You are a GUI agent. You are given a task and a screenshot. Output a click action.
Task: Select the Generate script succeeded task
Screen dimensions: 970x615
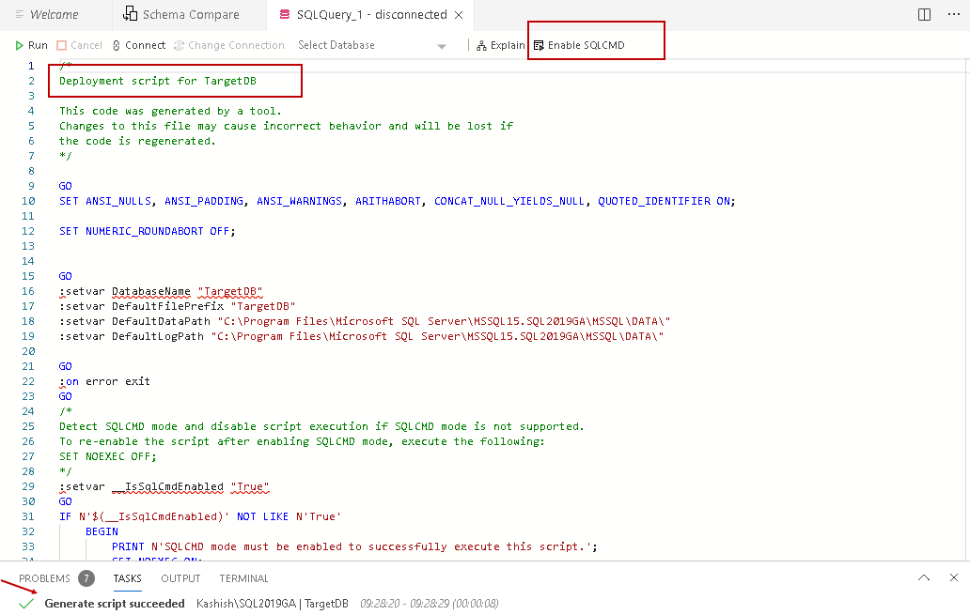coord(115,604)
